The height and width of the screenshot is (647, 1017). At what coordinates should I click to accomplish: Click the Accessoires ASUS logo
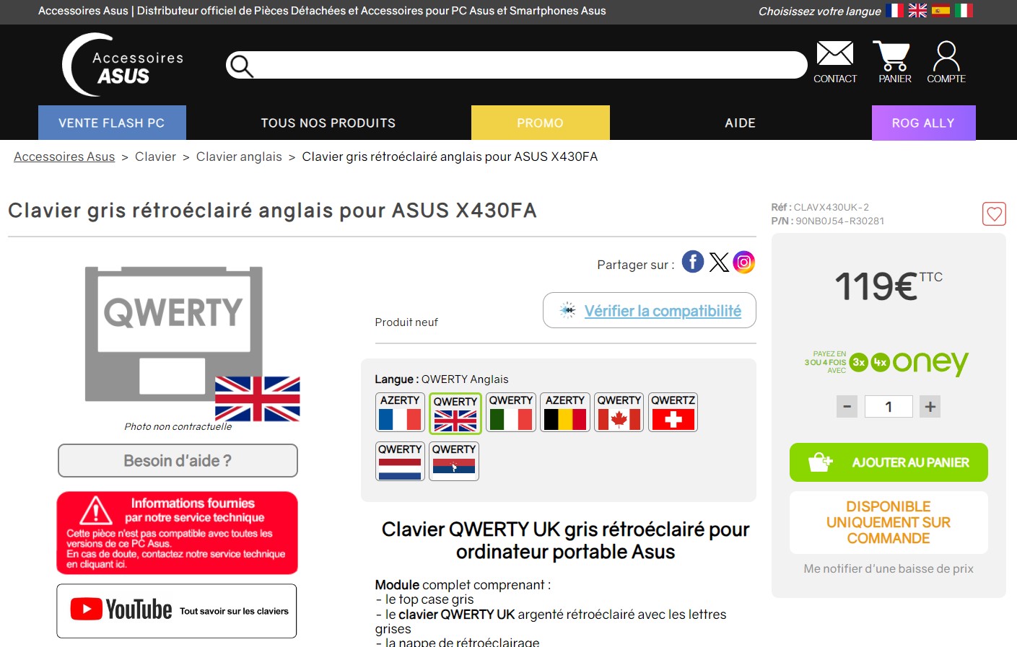point(123,65)
